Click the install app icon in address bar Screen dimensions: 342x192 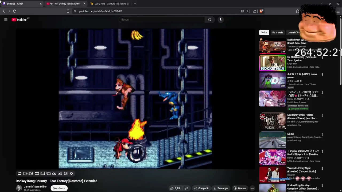click(242, 11)
